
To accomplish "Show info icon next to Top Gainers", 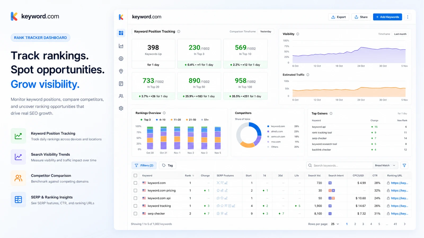I will point(331,113).
